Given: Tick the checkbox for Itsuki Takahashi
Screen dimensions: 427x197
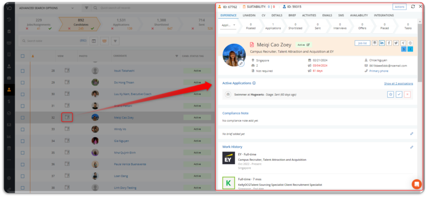Looking at the screenshot, I should point(23,71).
